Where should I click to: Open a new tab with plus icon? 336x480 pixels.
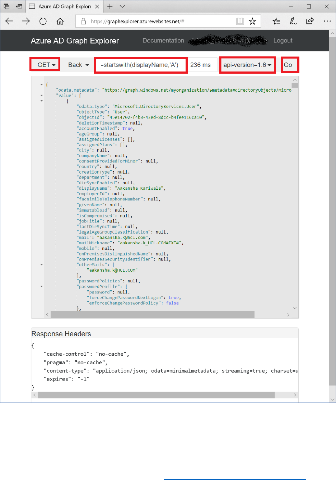110,6
